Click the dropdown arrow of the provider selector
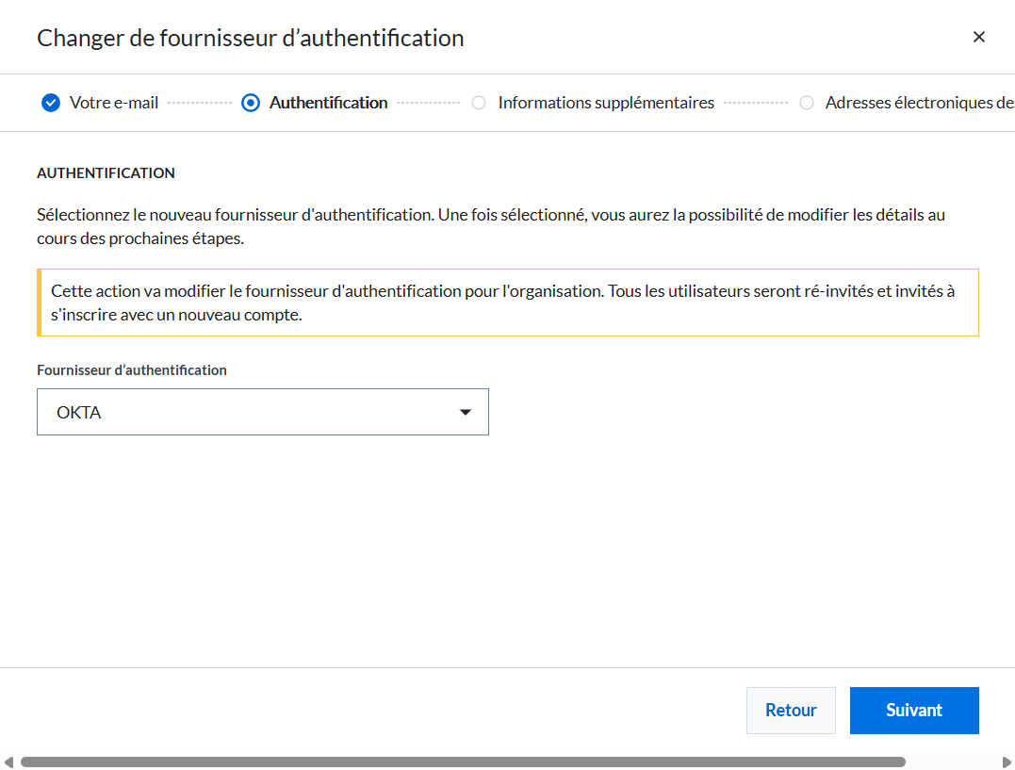The width and height of the screenshot is (1015, 770). [x=465, y=413]
